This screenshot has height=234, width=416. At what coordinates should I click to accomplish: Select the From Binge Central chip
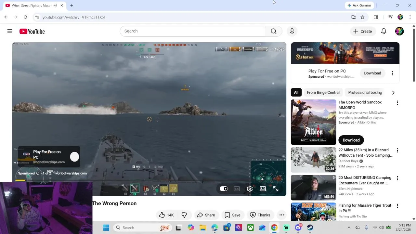click(323, 92)
